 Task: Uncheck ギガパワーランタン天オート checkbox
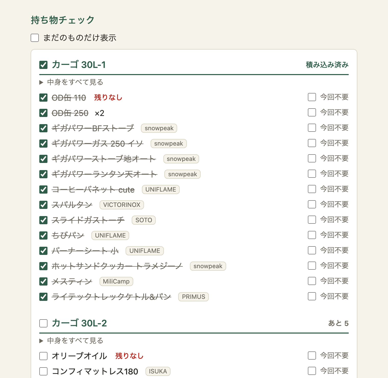(x=43, y=174)
